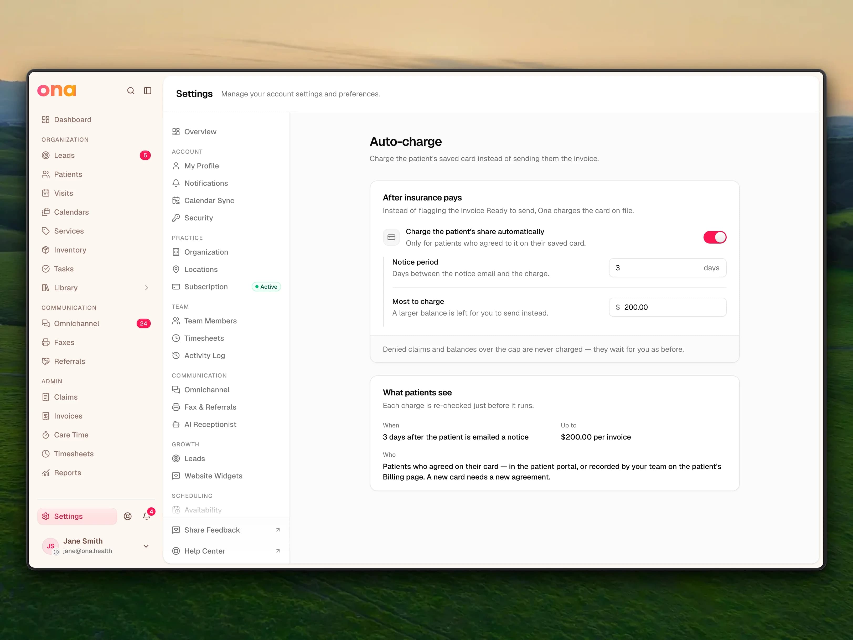Open AI Receptionist settings

226,425
